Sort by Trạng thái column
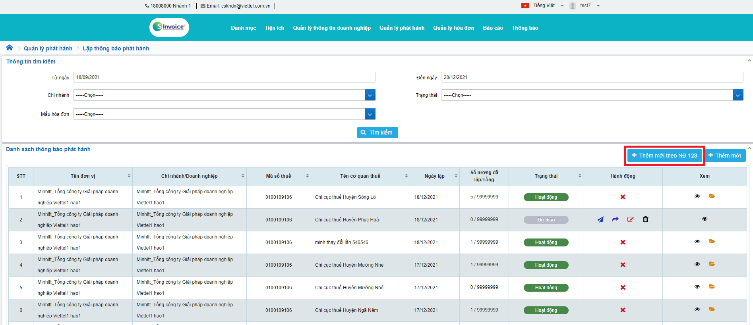753x325 pixels. coord(580,176)
